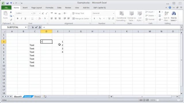Click the Increase Indent icon
Image resolution: width=184 pixels, height=103 pixels.
click(x=68, y=18)
